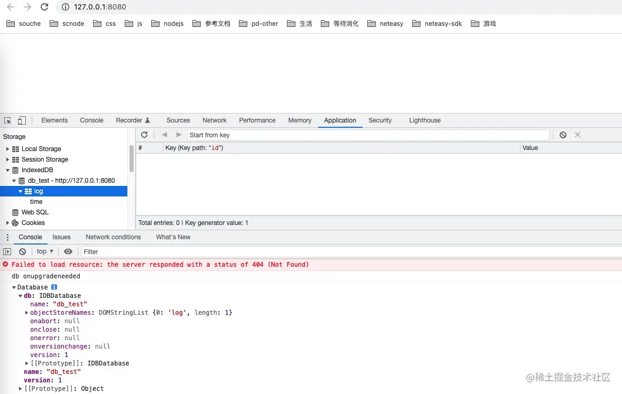The width and height of the screenshot is (622, 394).
Task: Switch to the top Console panel tab
Action: click(x=91, y=120)
